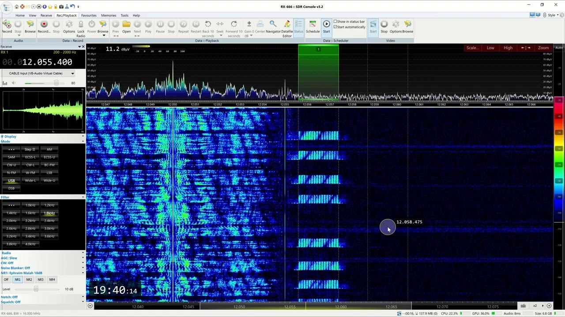
Task: Select LSB demodulation mode
Action: tap(49, 173)
